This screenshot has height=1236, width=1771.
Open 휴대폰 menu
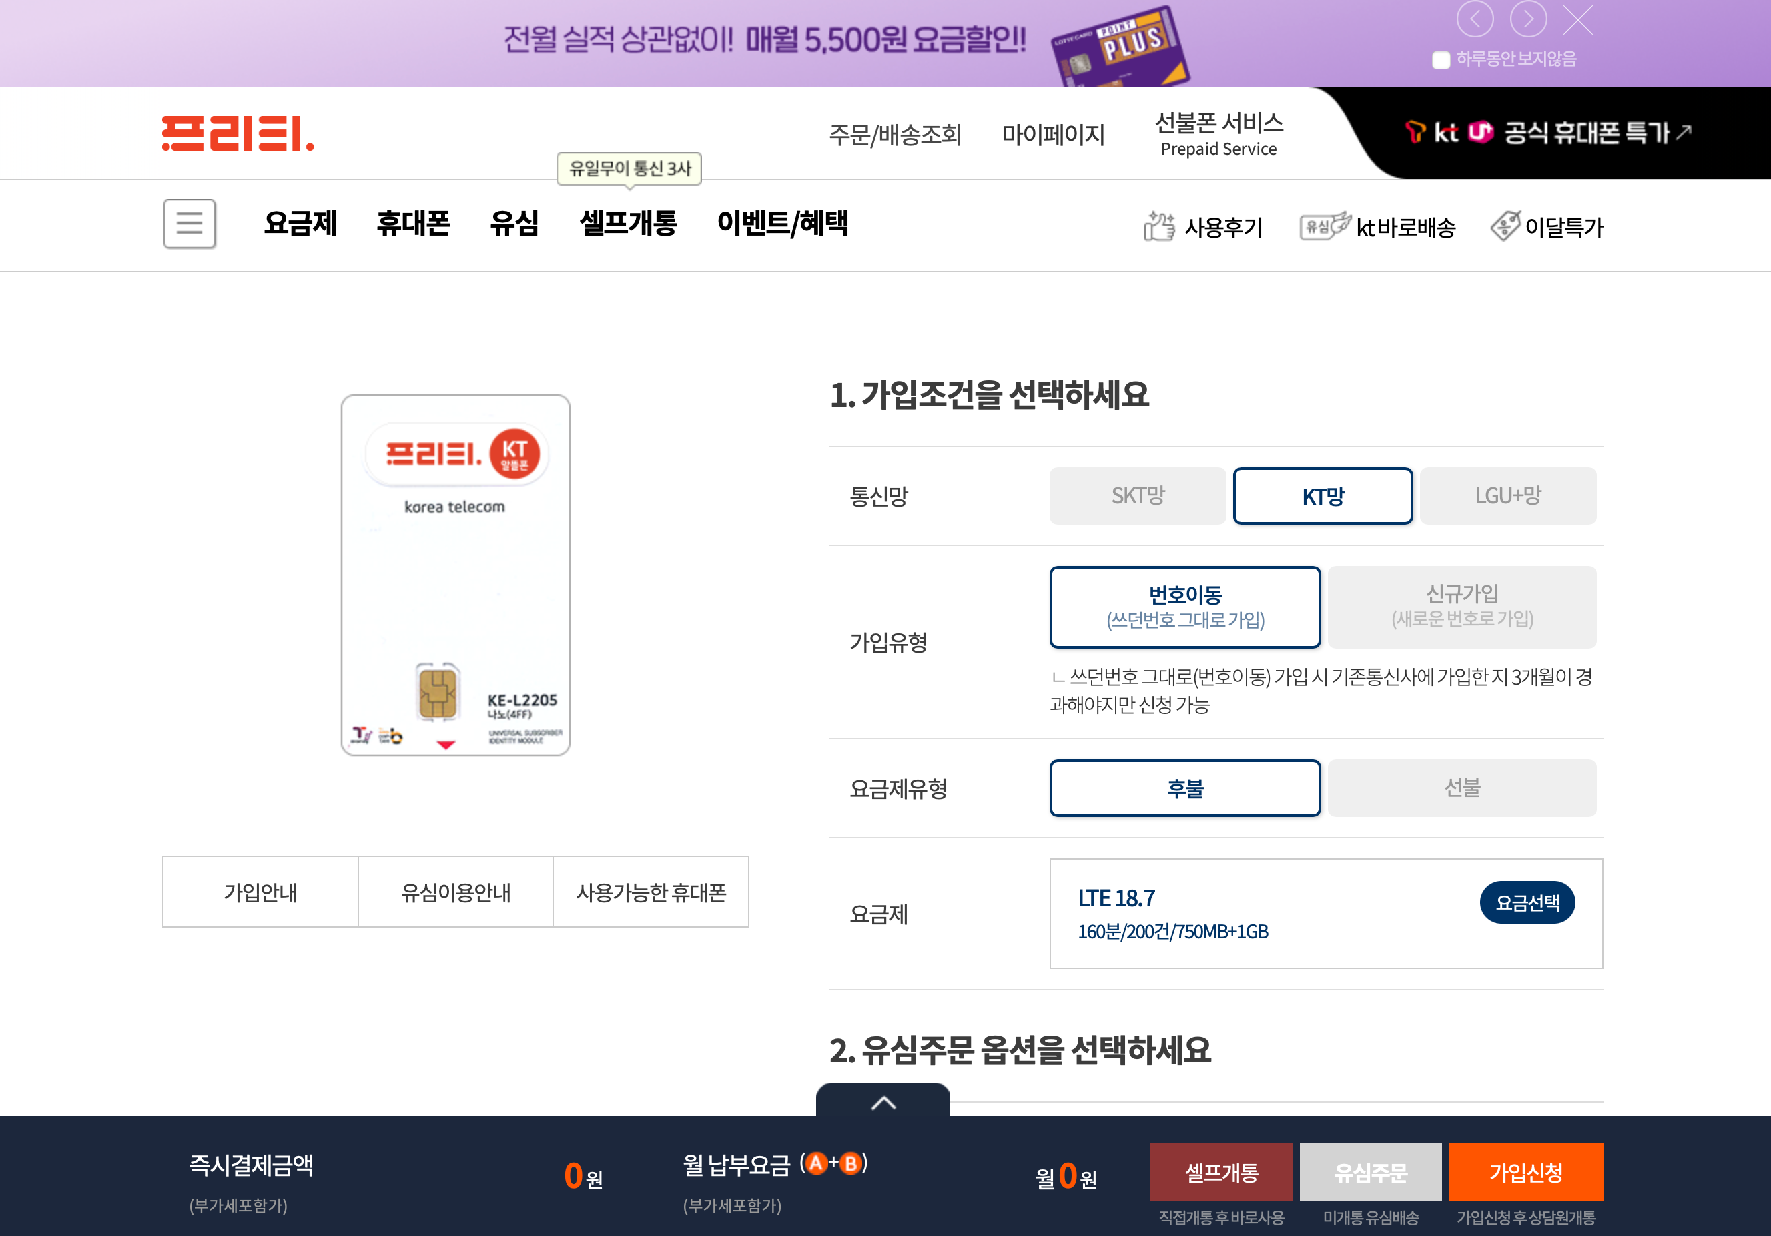coord(412,223)
